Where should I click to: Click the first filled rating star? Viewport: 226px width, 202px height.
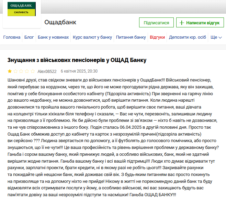(x=10, y=72)
